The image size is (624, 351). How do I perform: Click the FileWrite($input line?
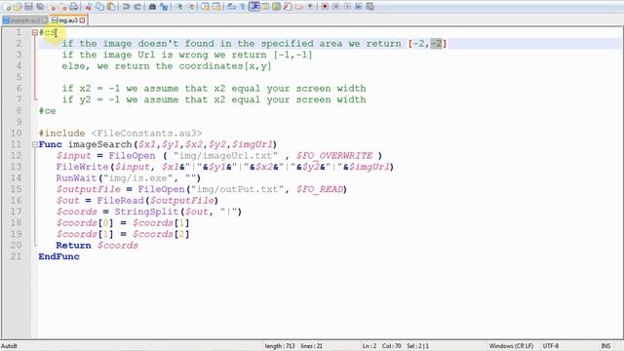click(225, 167)
